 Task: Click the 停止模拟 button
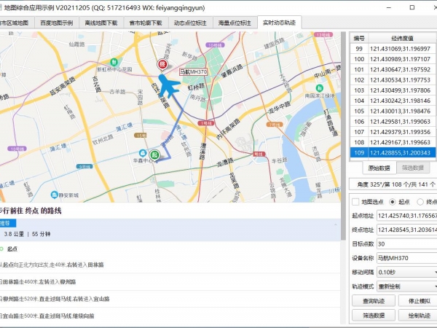tap(418, 301)
